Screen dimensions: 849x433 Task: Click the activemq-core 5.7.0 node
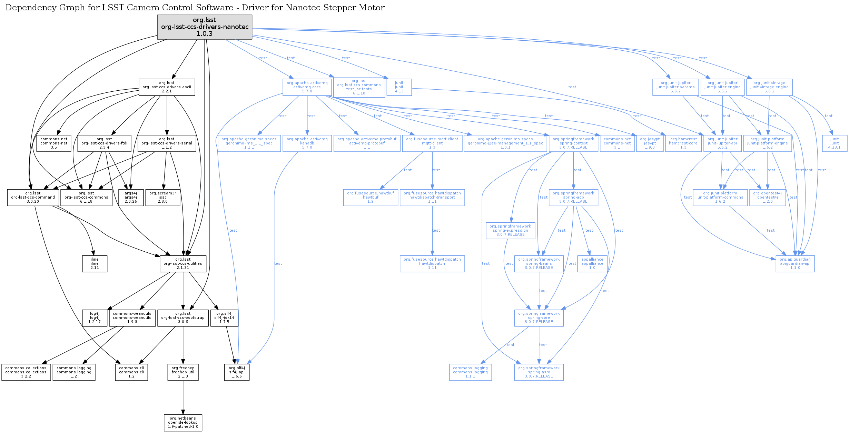point(307,87)
